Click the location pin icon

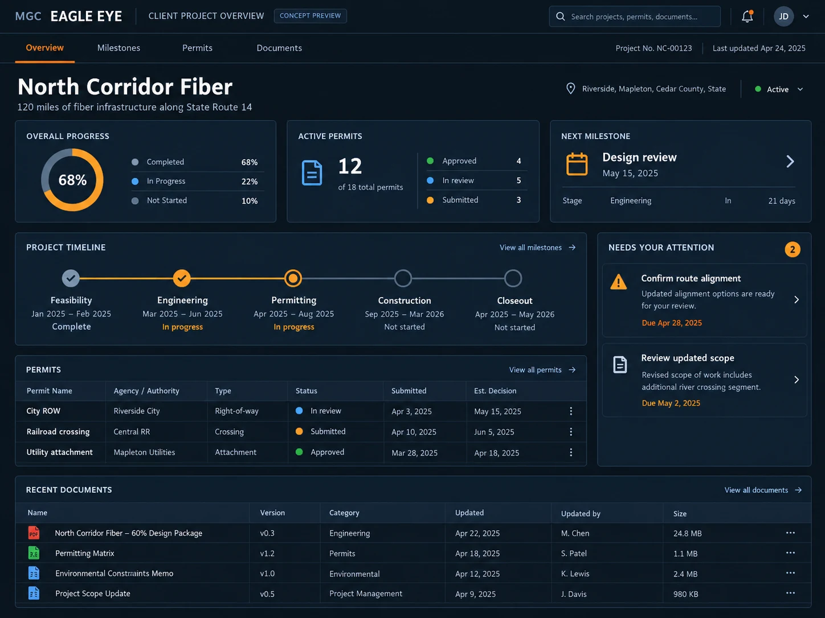pyautogui.click(x=570, y=89)
